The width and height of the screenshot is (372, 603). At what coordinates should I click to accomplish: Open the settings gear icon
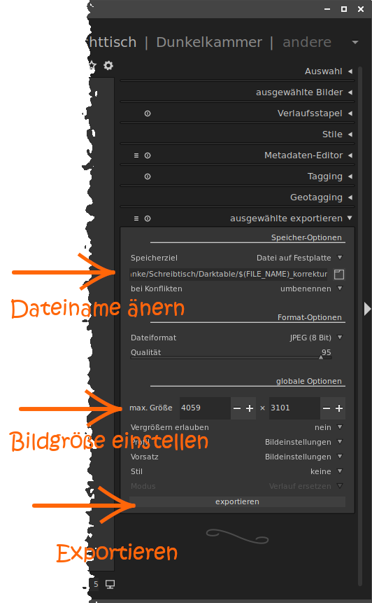point(108,65)
